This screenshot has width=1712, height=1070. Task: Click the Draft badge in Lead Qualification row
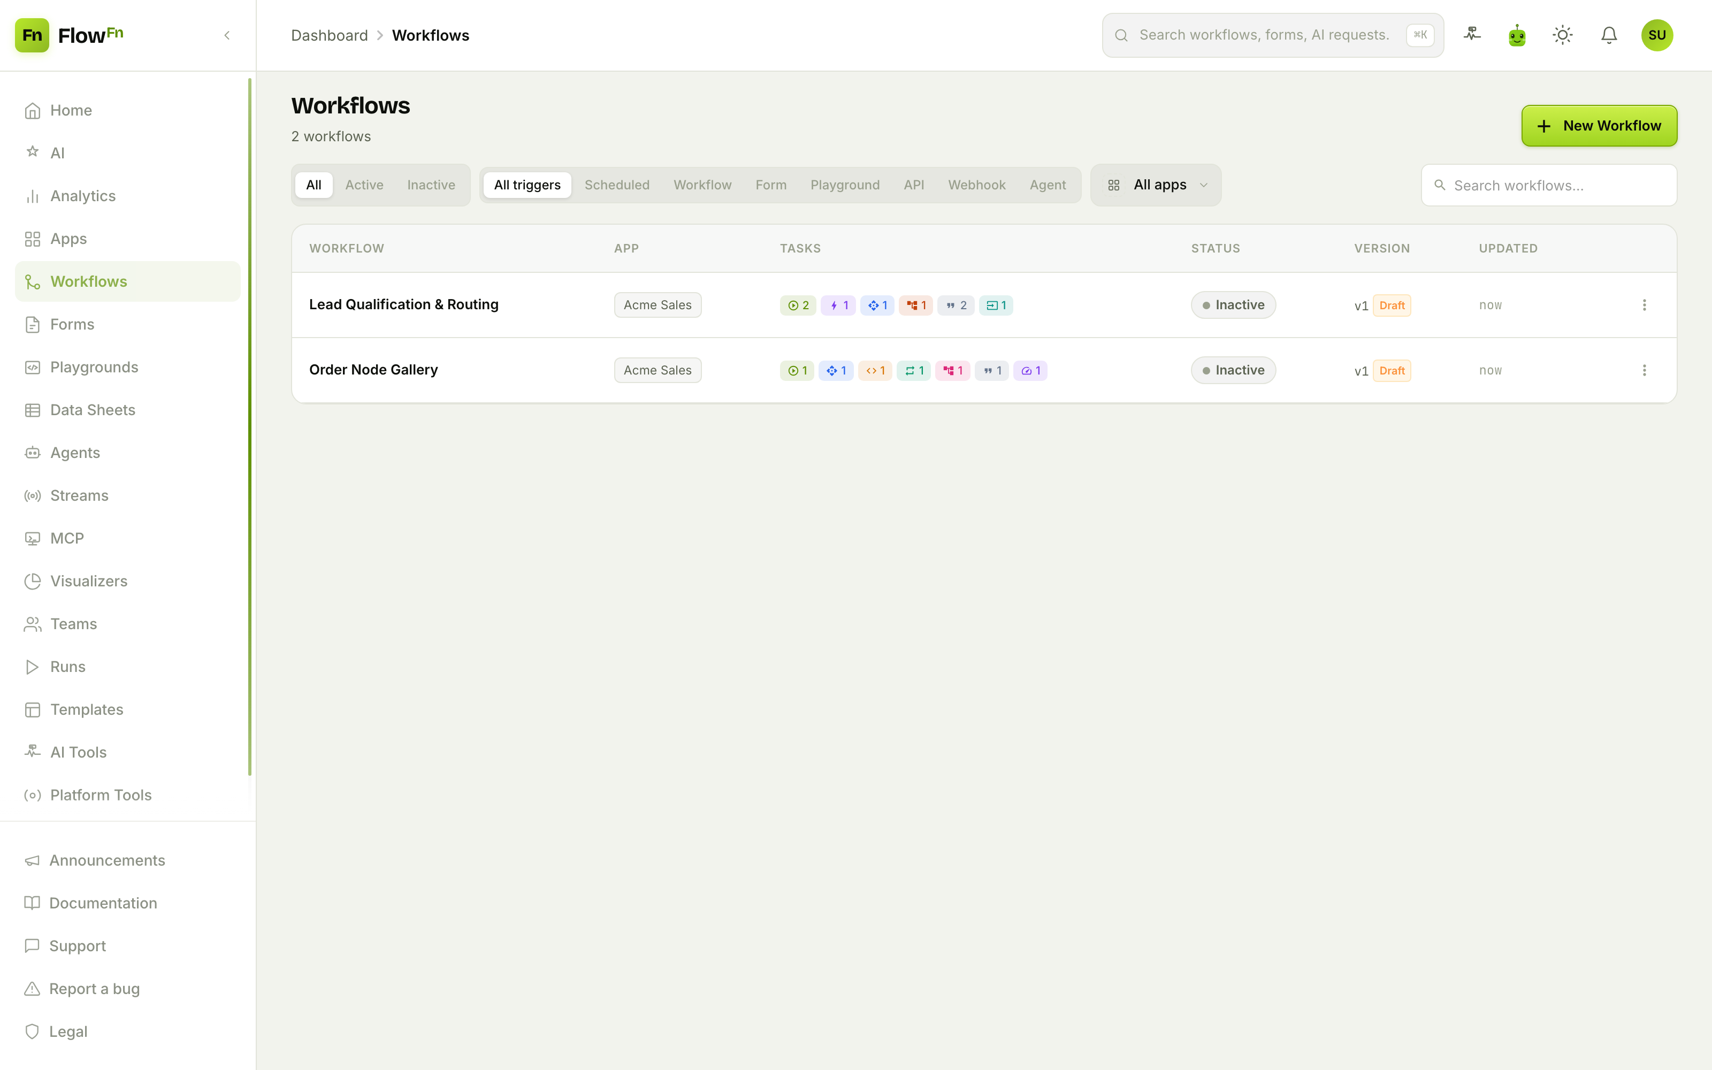[x=1392, y=305]
